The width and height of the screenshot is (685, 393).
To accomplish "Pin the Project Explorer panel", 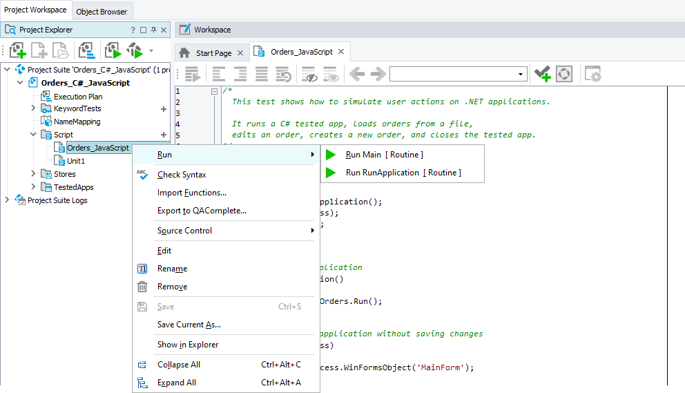I will [x=153, y=30].
